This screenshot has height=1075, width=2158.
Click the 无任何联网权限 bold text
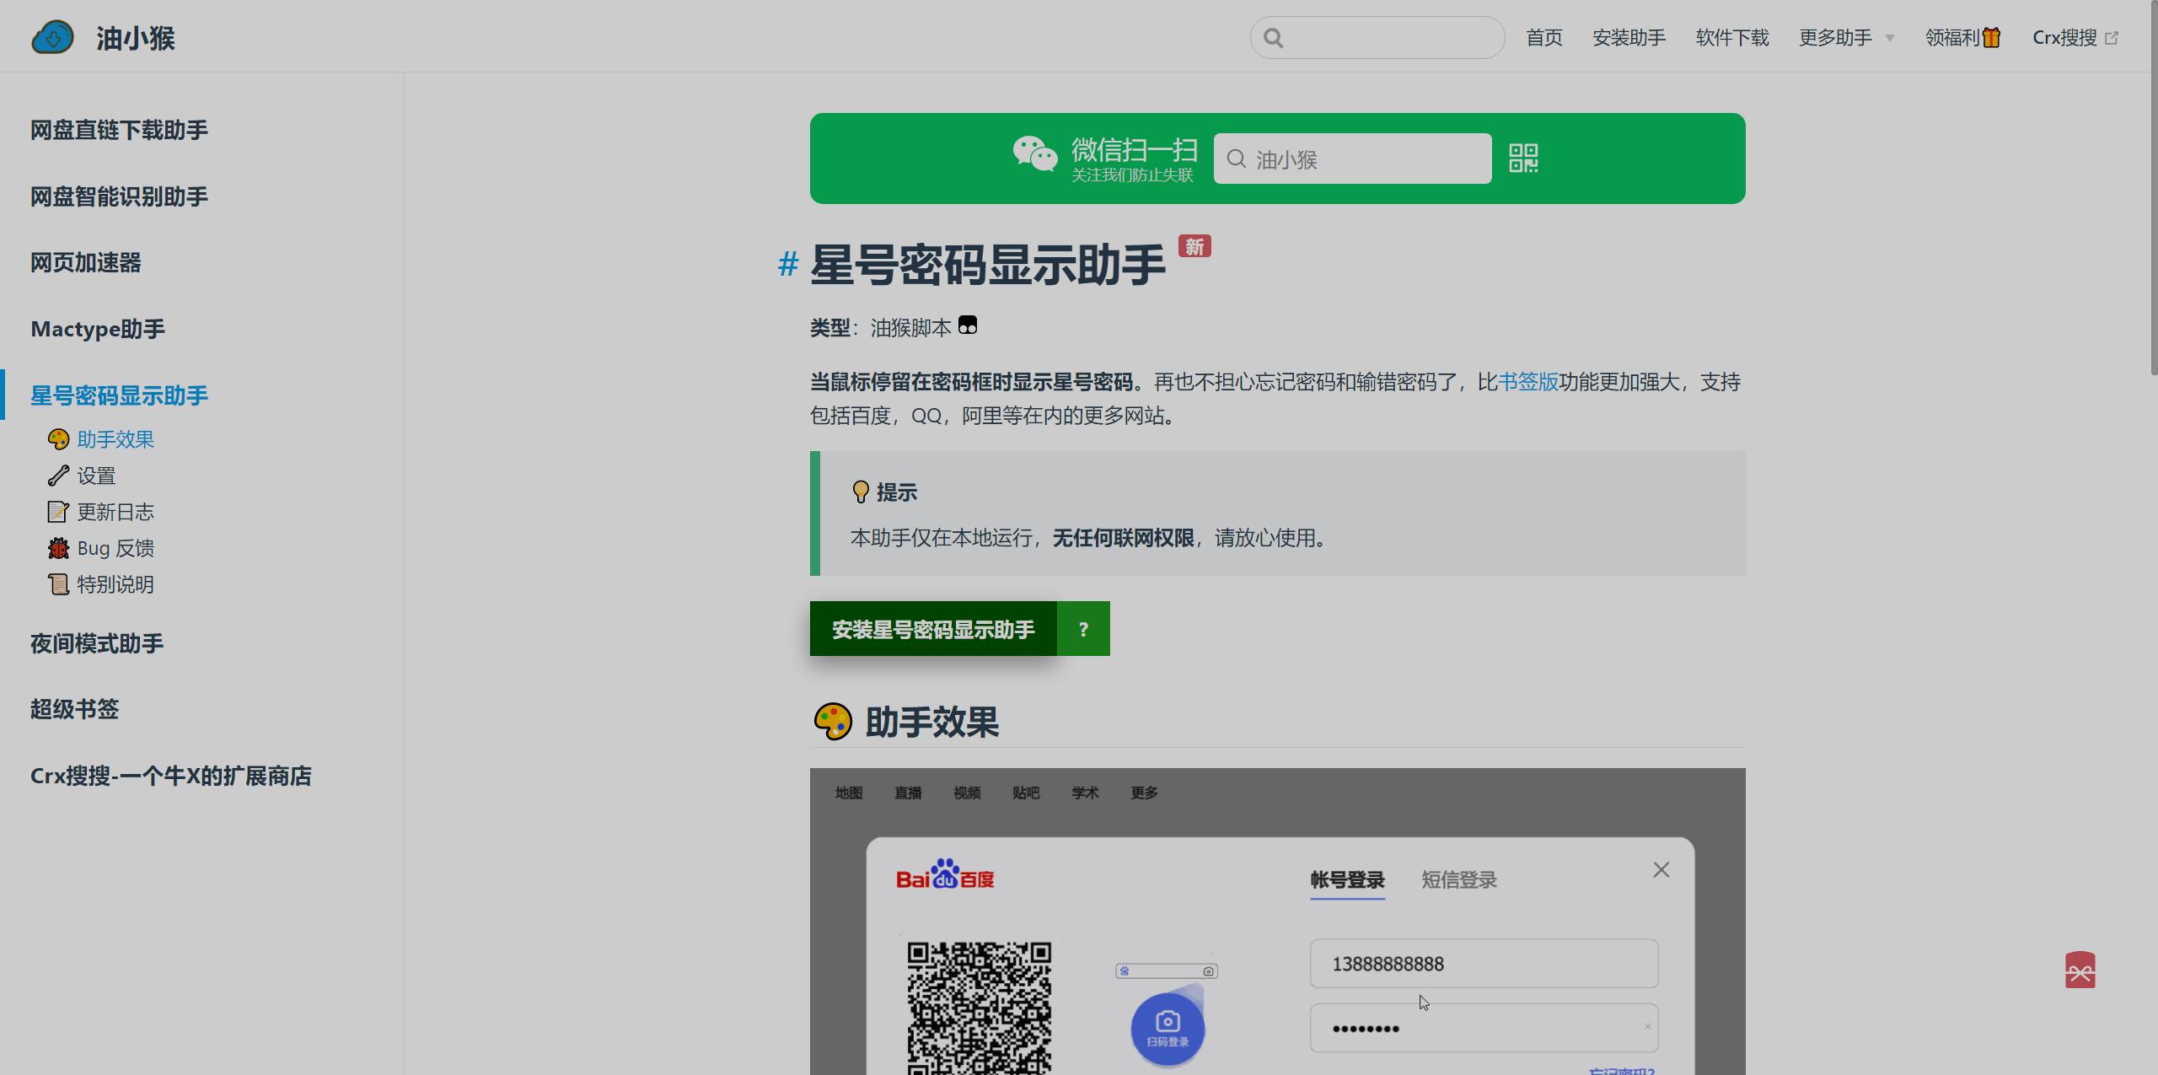(x=1123, y=538)
